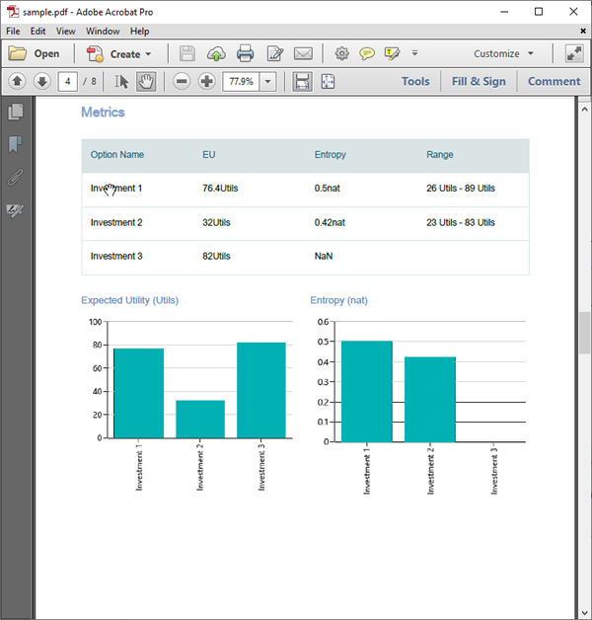Go to next page arrow

[42, 81]
